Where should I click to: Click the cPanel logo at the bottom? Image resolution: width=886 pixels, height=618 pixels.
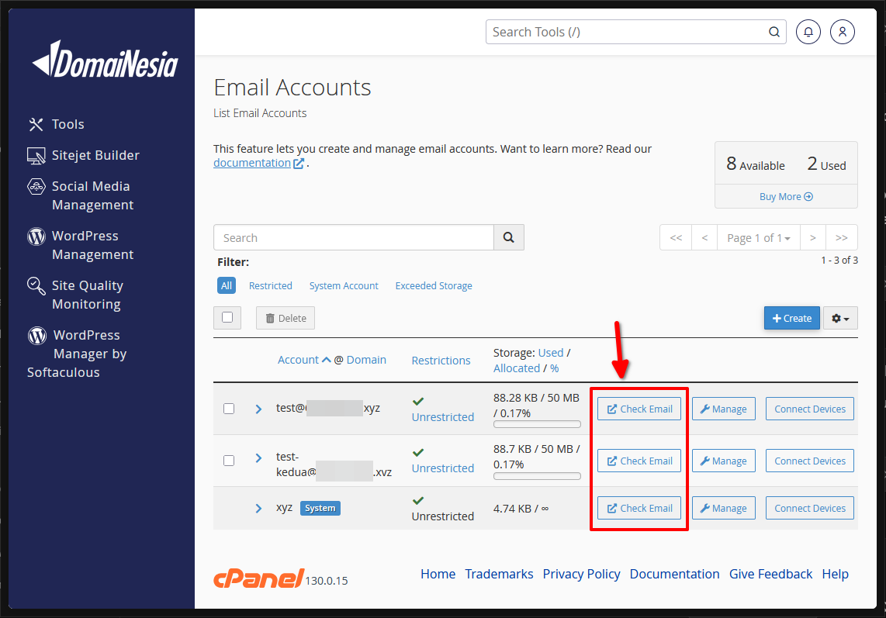(257, 577)
